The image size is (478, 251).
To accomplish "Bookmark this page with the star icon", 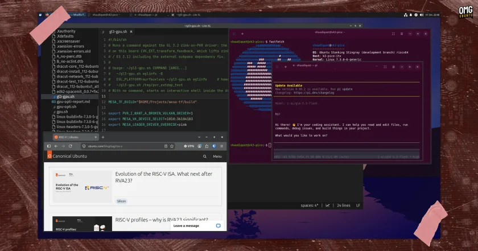I will point(172,146).
